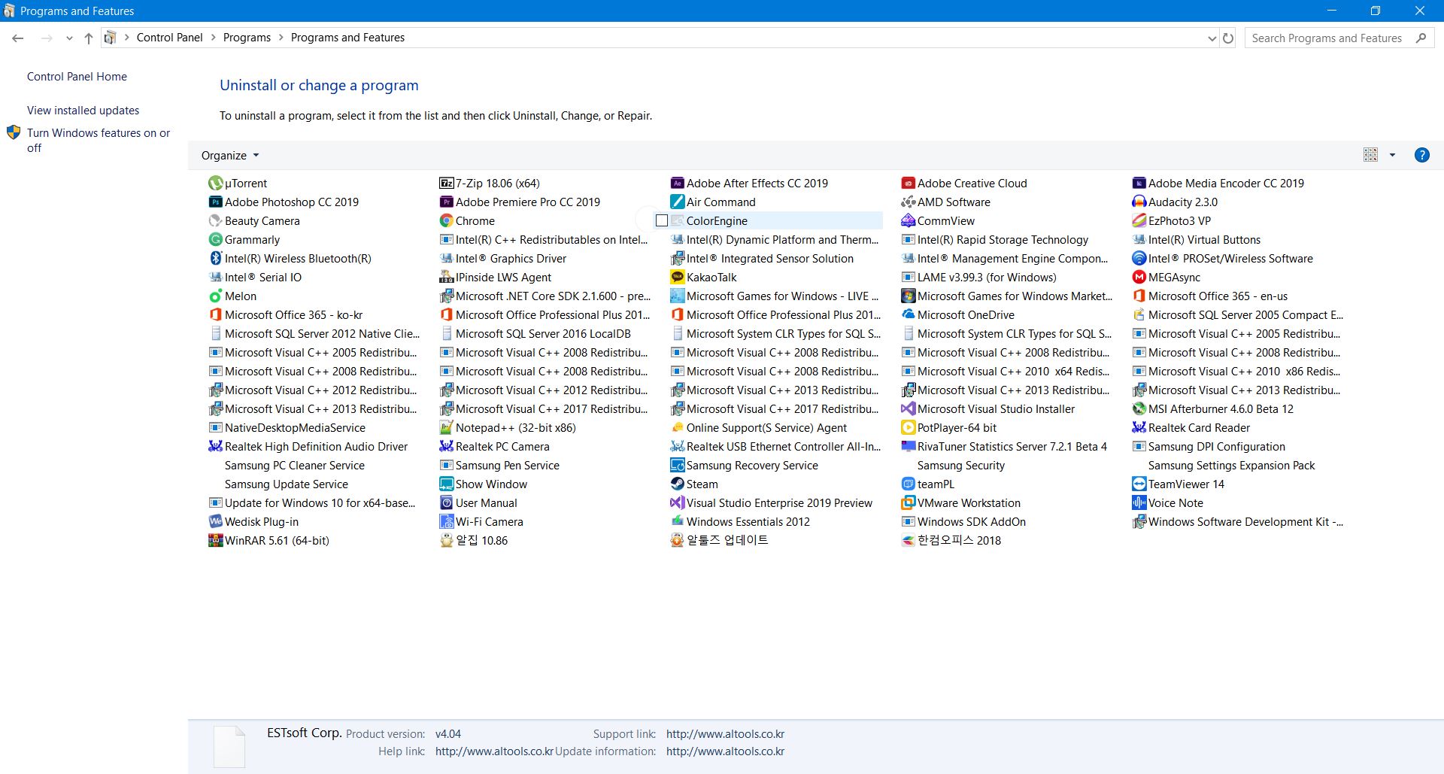
Task: Open the help question mark icon
Action: pyautogui.click(x=1421, y=155)
